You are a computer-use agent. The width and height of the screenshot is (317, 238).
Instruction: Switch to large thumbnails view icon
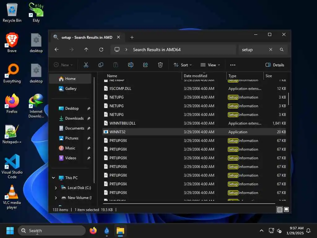286,210
